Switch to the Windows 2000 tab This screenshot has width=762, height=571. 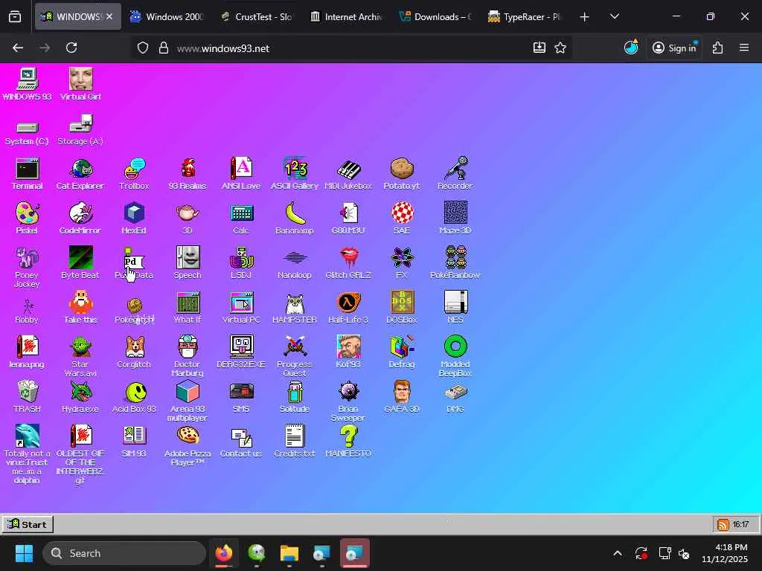(x=167, y=16)
